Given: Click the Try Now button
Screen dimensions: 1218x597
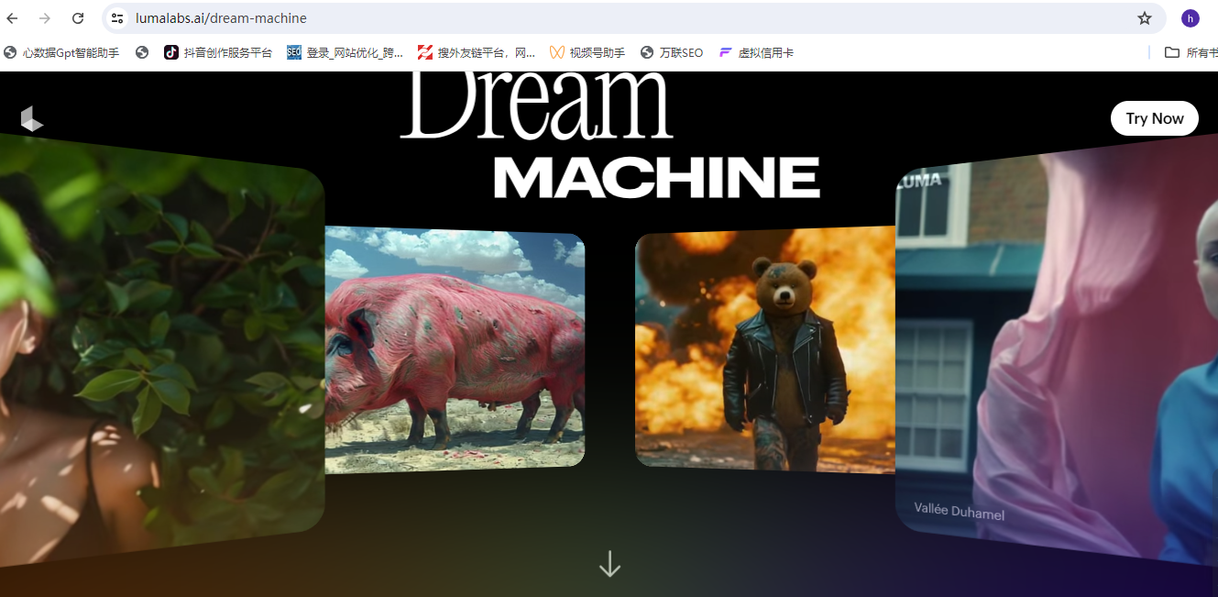Looking at the screenshot, I should 1155,118.
